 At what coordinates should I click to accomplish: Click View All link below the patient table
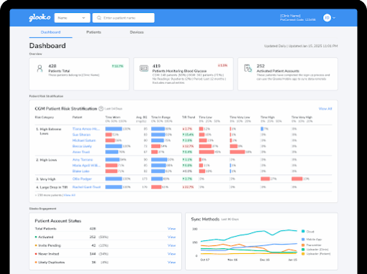(x=69, y=195)
